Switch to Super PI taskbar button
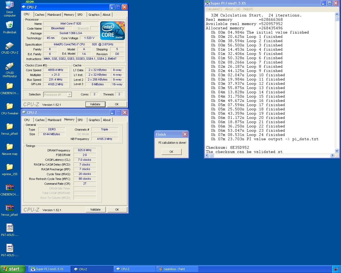341x273 pixels. coord(50,269)
